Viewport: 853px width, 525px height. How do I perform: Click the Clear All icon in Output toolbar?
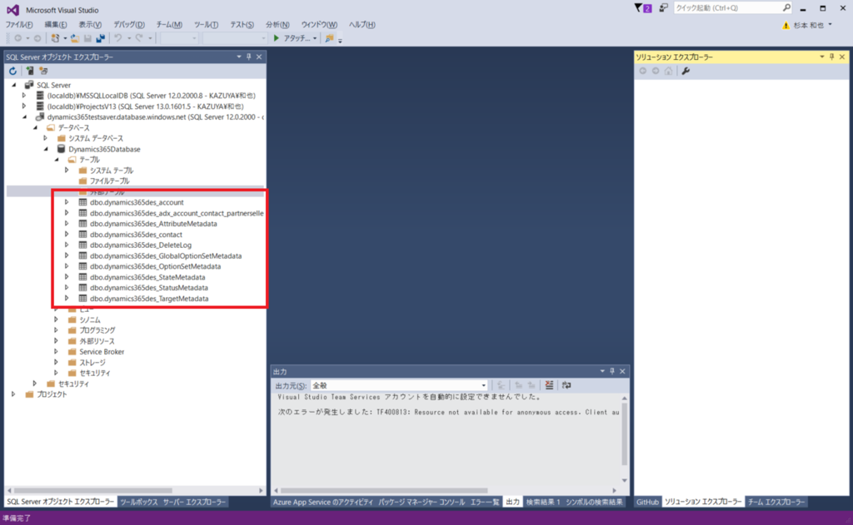[550, 385]
